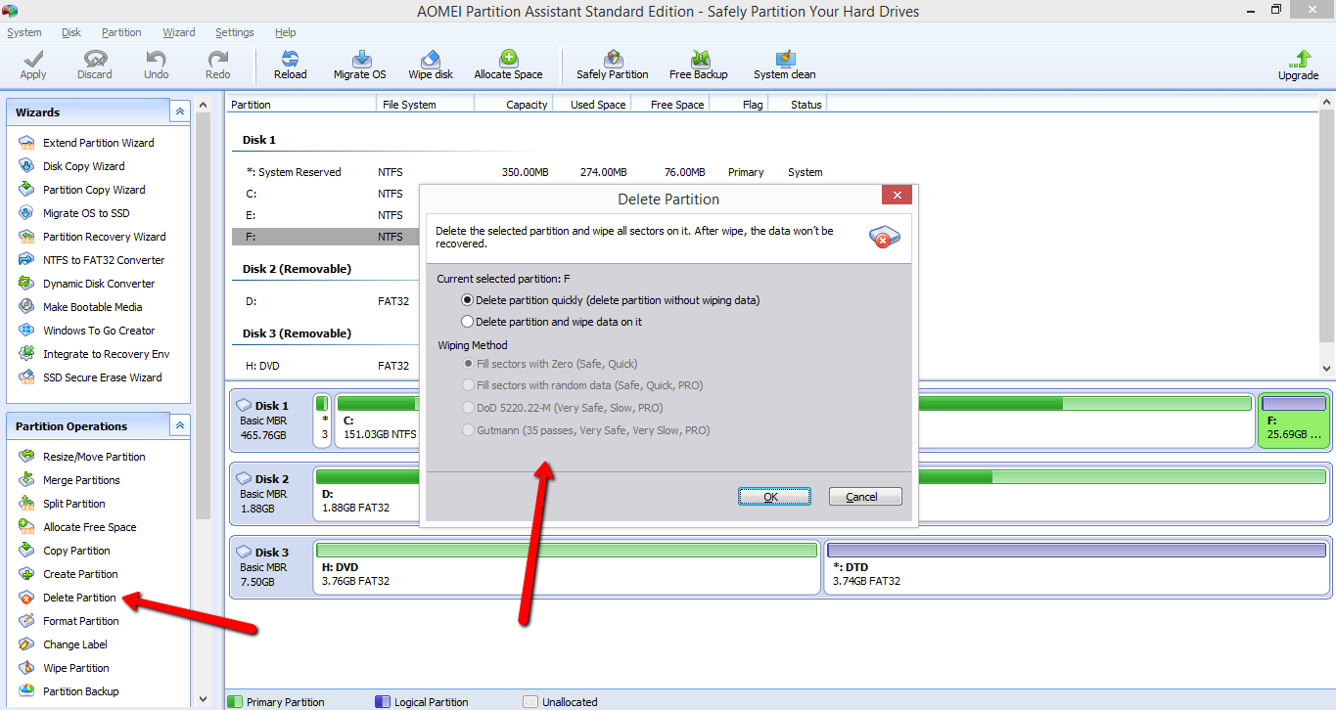This screenshot has width=1336, height=710.
Task: Choose Split Partition operation
Action: [x=62, y=504]
